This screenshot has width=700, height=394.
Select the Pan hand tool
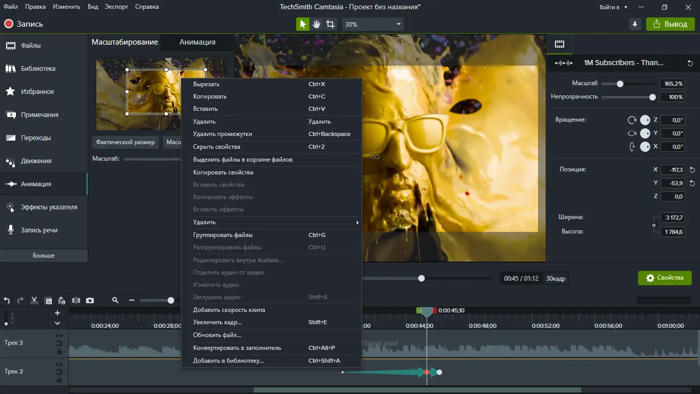317,24
